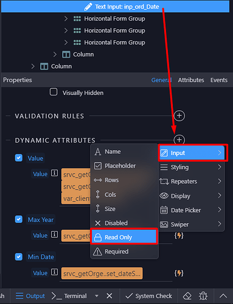Image resolution: width=233 pixels, height=304 pixels.
Task: Select Read Only from the Input menu
Action: 124,237
